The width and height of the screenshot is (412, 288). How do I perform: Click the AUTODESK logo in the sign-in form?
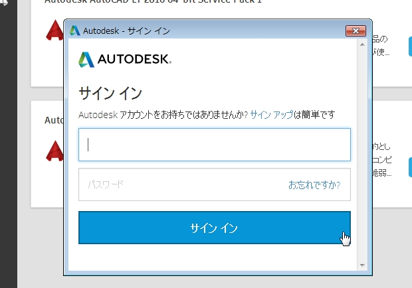tap(125, 60)
